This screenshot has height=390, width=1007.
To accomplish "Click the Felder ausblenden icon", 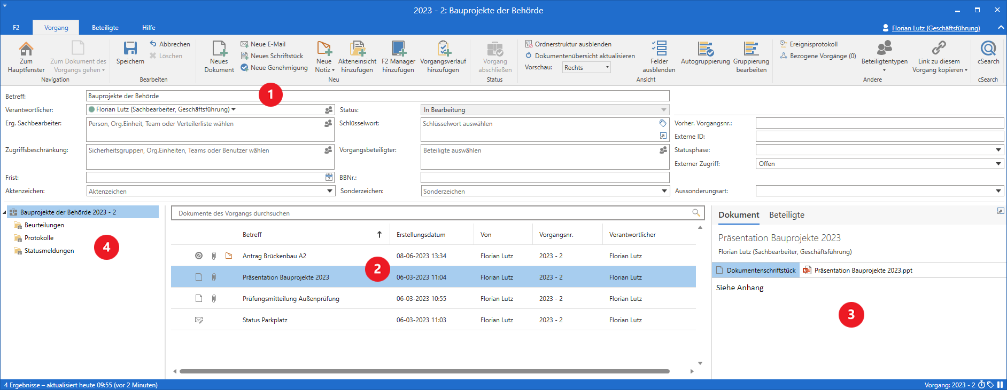I will (x=659, y=49).
